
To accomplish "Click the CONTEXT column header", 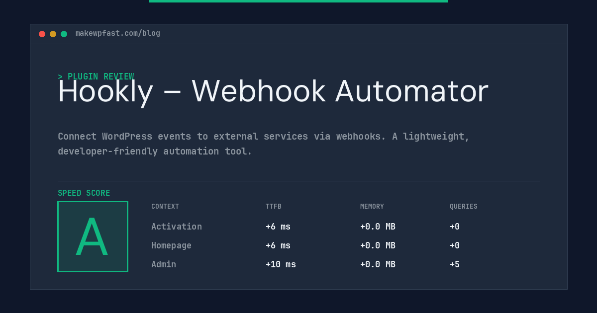I will pyautogui.click(x=165, y=207).
